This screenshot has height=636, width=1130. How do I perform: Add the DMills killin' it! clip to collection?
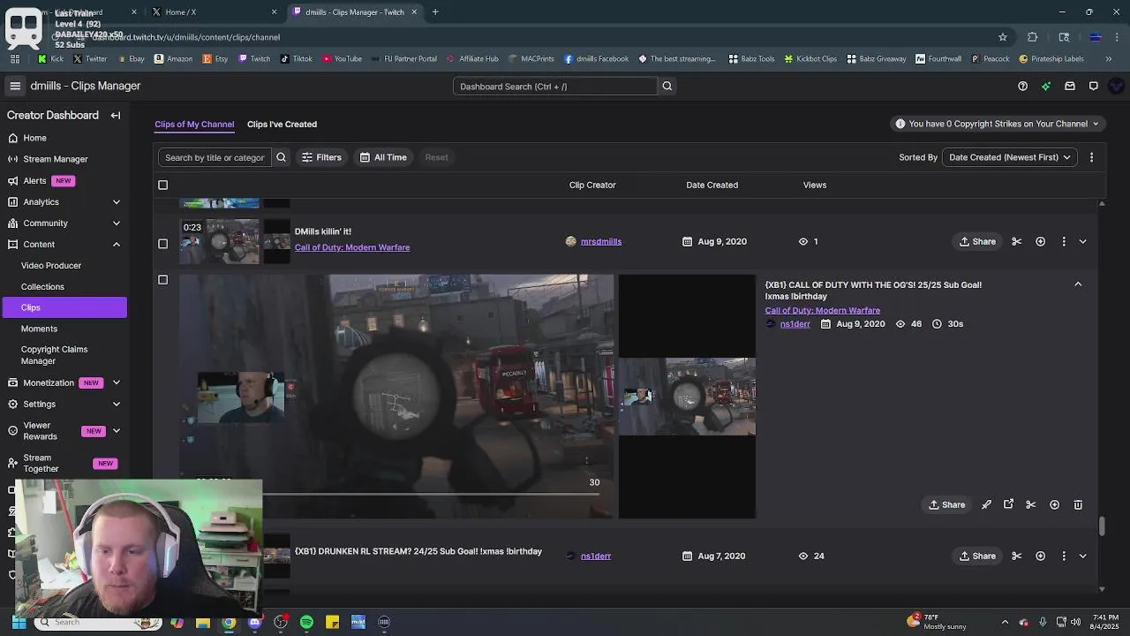click(1040, 241)
